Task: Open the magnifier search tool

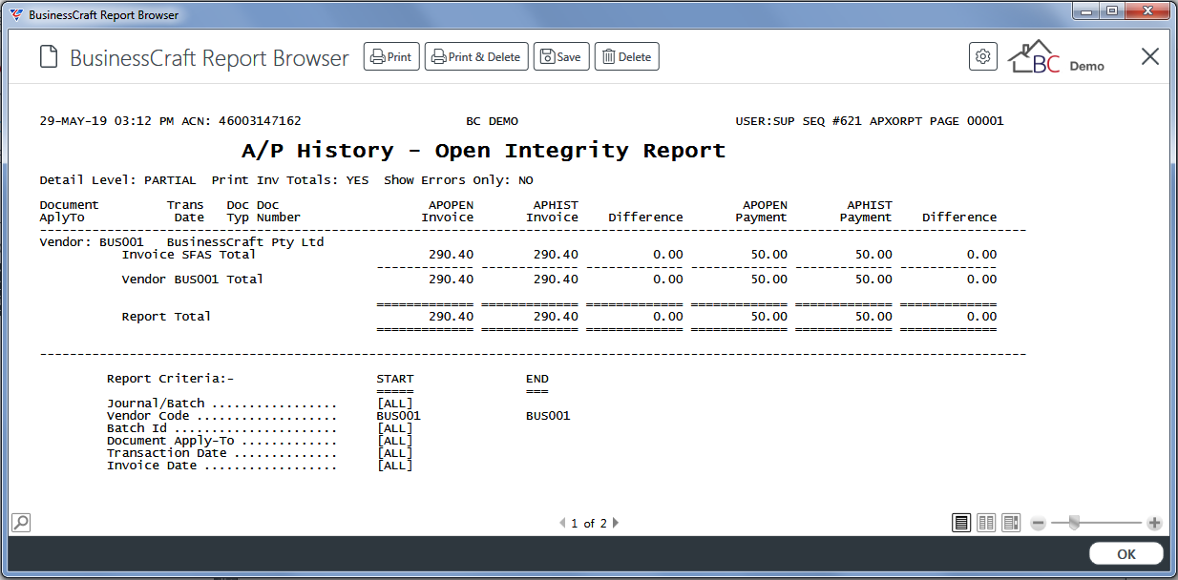Action: tap(20, 522)
